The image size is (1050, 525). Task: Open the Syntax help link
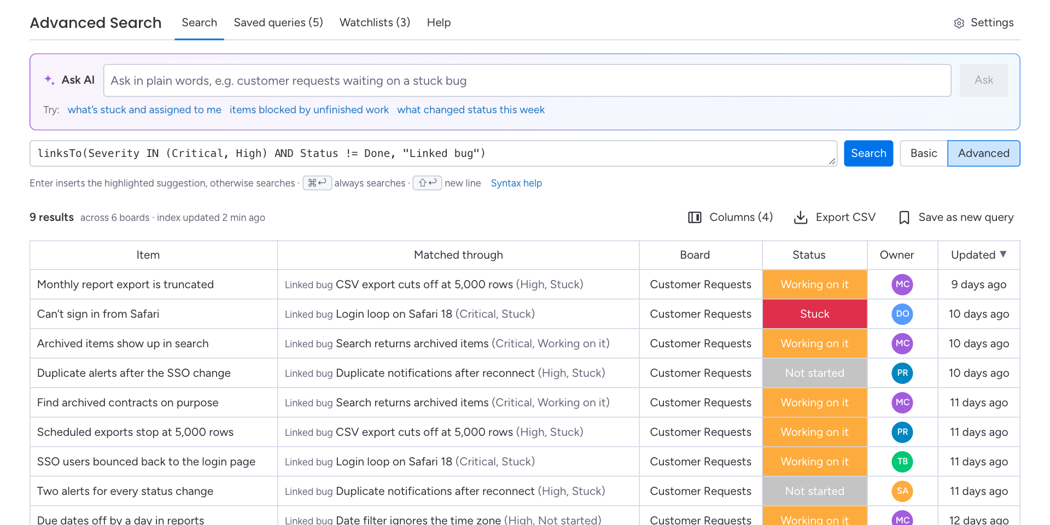(516, 183)
